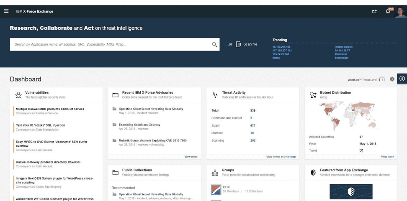Click the Scan file button
This screenshot has width=407, height=201.
click(247, 44)
